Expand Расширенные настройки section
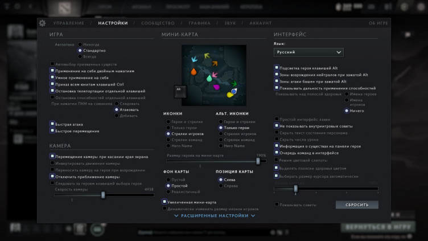 214,216
